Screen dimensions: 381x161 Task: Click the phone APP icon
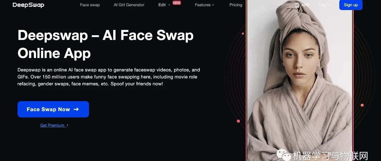[x=297, y=5]
